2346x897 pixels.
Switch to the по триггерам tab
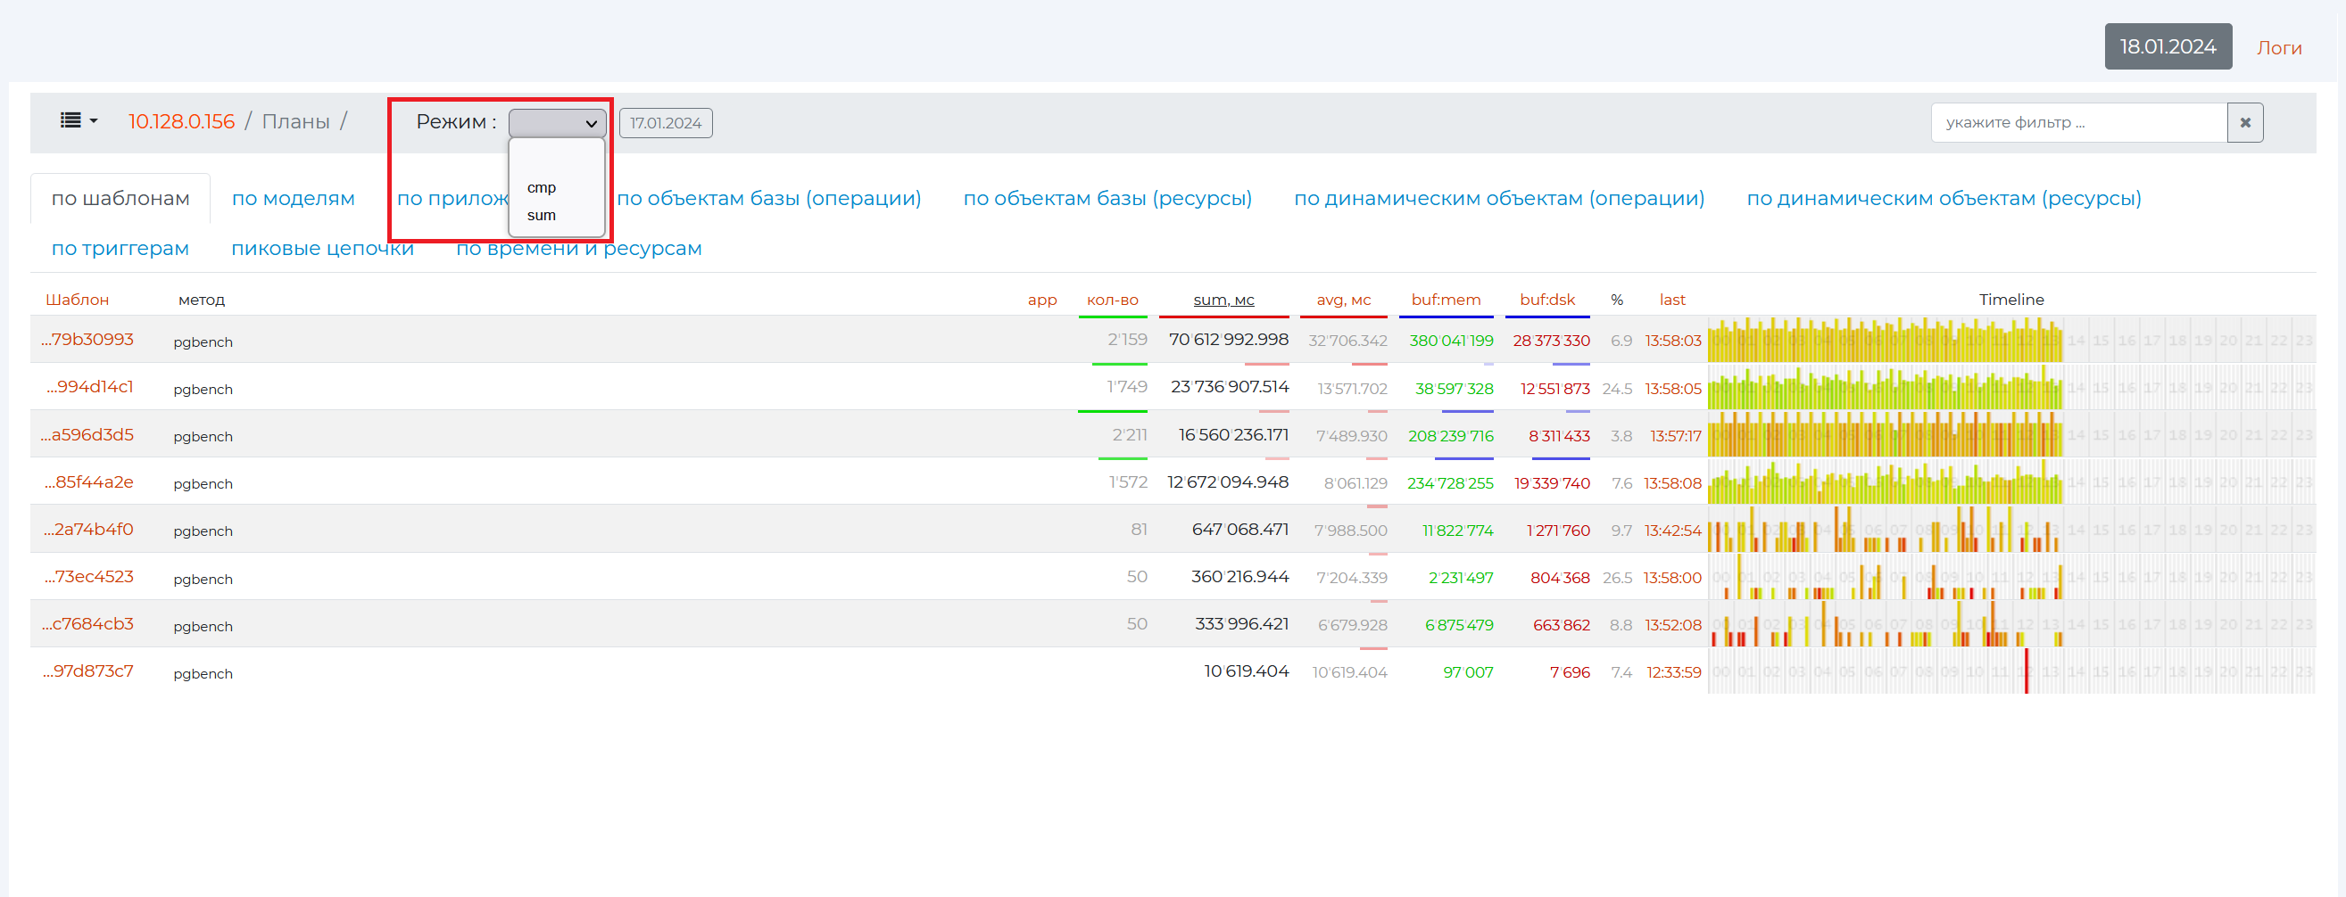(x=120, y=249)
